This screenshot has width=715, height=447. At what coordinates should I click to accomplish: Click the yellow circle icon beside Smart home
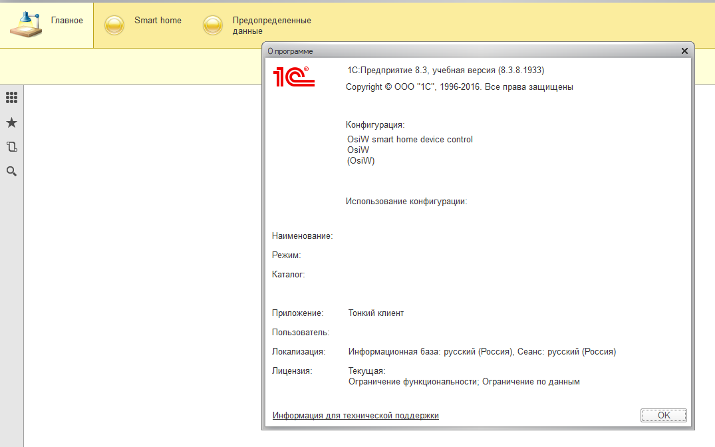(114, 25)
